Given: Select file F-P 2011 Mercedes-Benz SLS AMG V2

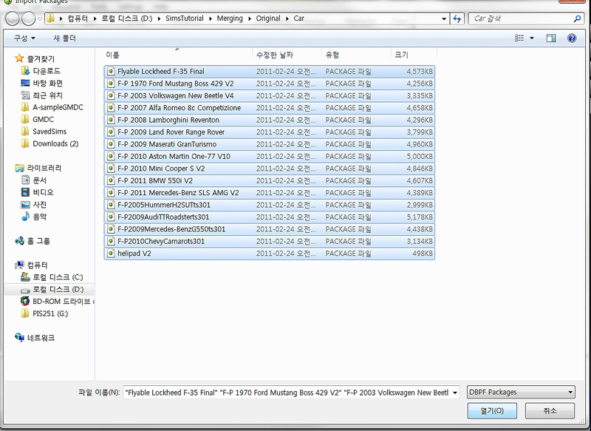Looking at the screenshot, I should coord(269,193).
